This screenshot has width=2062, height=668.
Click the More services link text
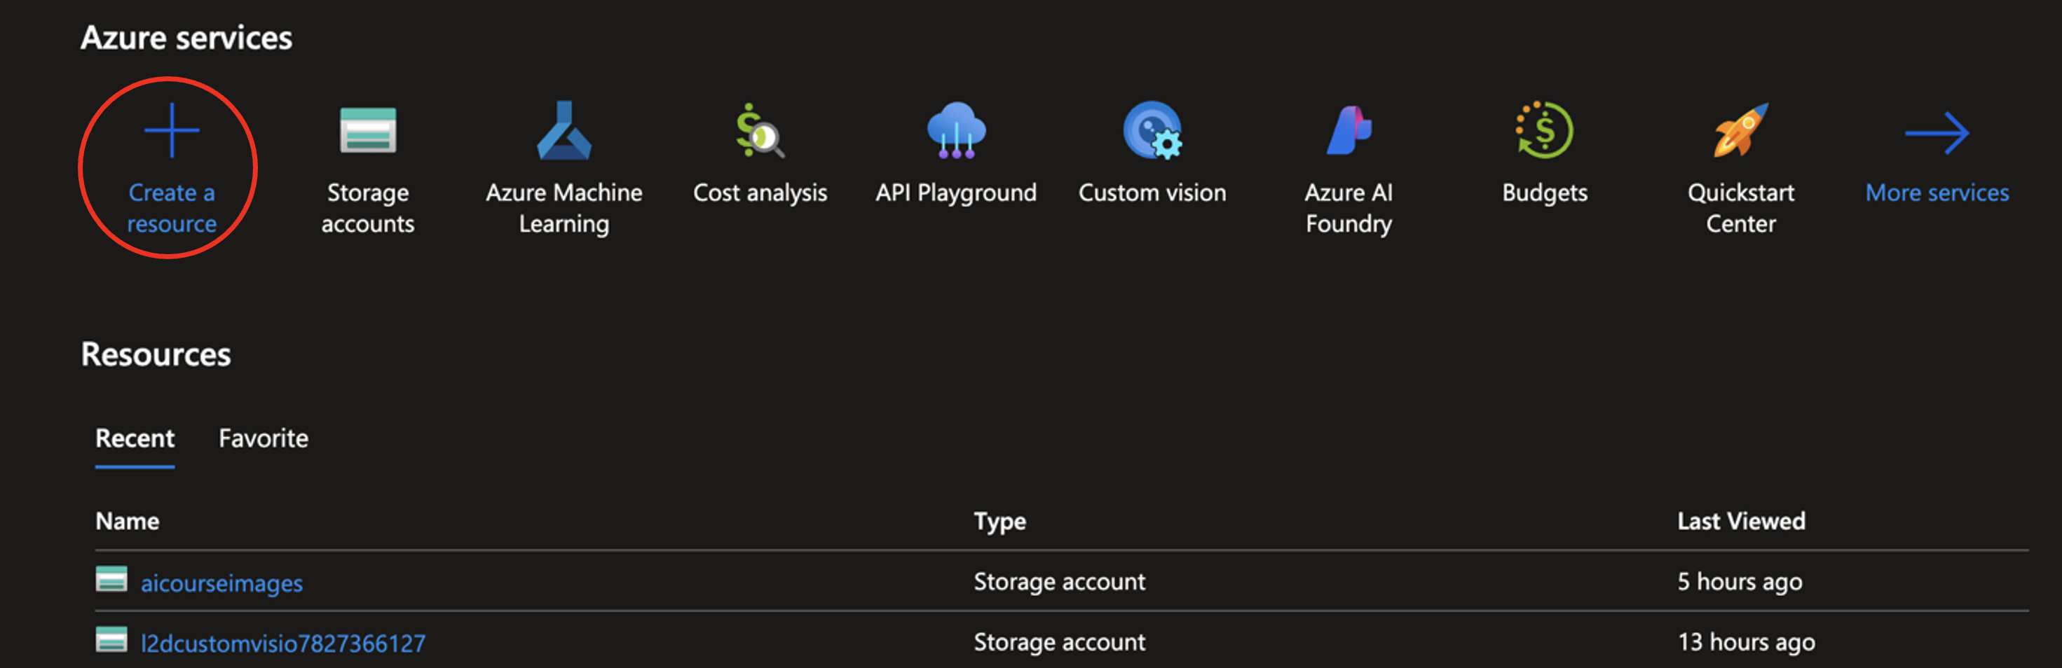[1937, 193]
